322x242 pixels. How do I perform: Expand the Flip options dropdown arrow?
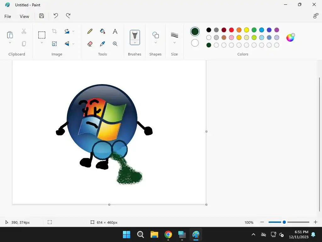click(73, 43)
